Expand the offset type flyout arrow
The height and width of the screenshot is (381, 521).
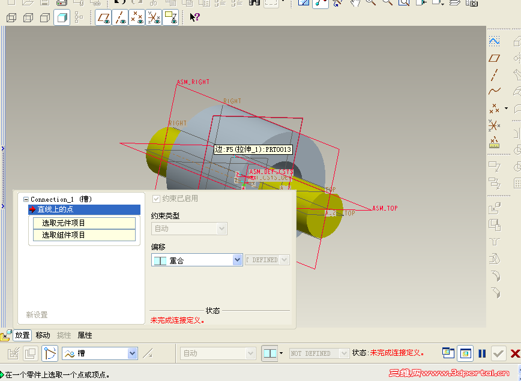pyautogui.click(x=281, y=353)
